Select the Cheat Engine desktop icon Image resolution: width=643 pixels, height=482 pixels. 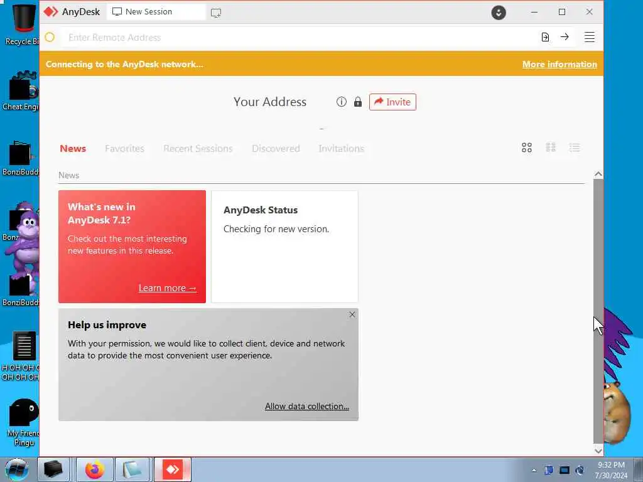[x=21, y=91]
